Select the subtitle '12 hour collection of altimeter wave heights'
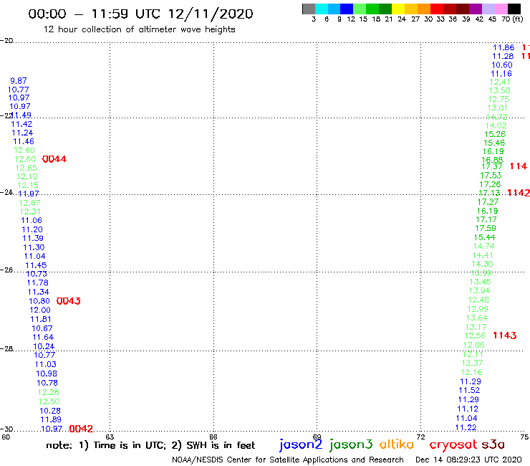Screen dimensions: 530x466 pos(139,29)
